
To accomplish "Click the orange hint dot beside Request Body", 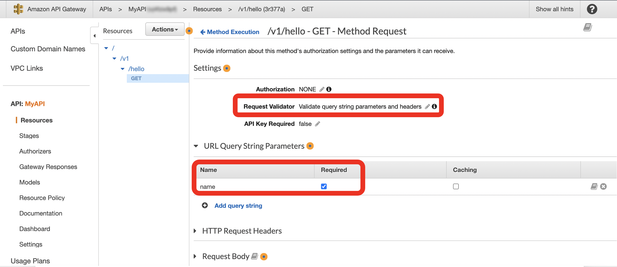I will point(264,256).
